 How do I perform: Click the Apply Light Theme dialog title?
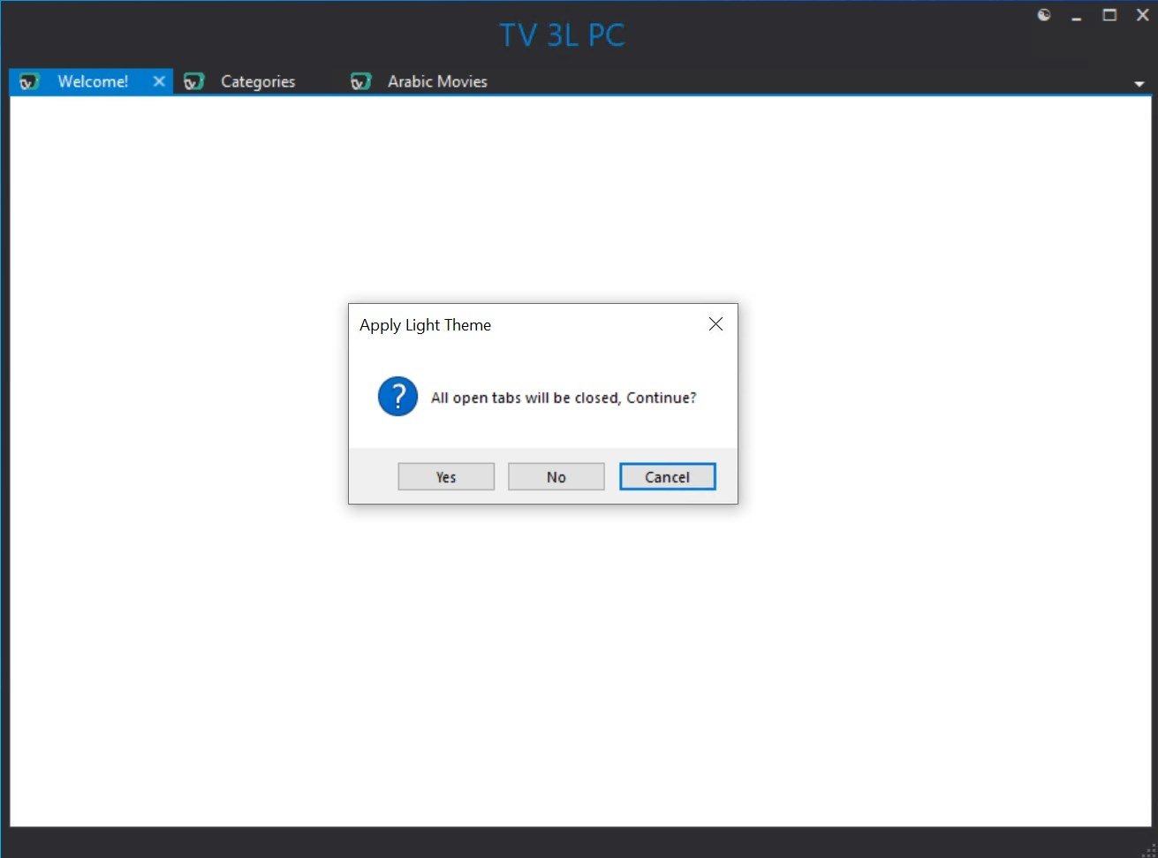425,325
